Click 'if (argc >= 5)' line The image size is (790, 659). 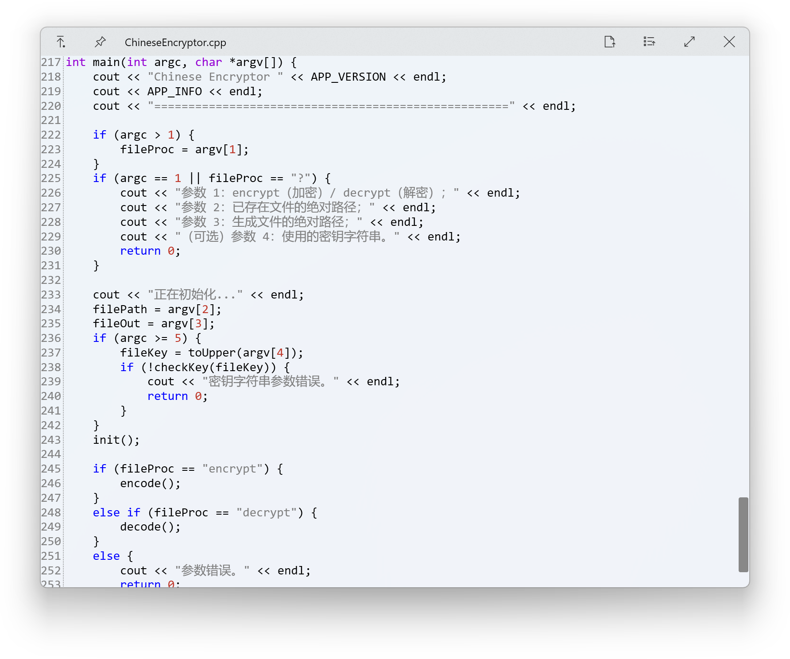(x=147, y=338)
